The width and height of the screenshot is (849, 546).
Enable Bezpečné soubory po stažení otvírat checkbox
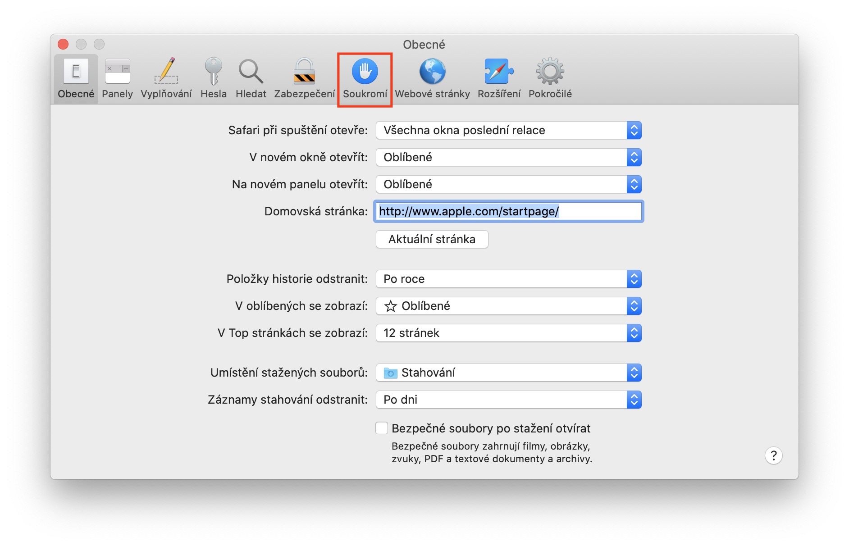(x=382, y=428)
